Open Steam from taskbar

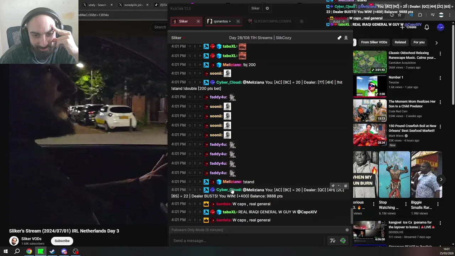52,251
